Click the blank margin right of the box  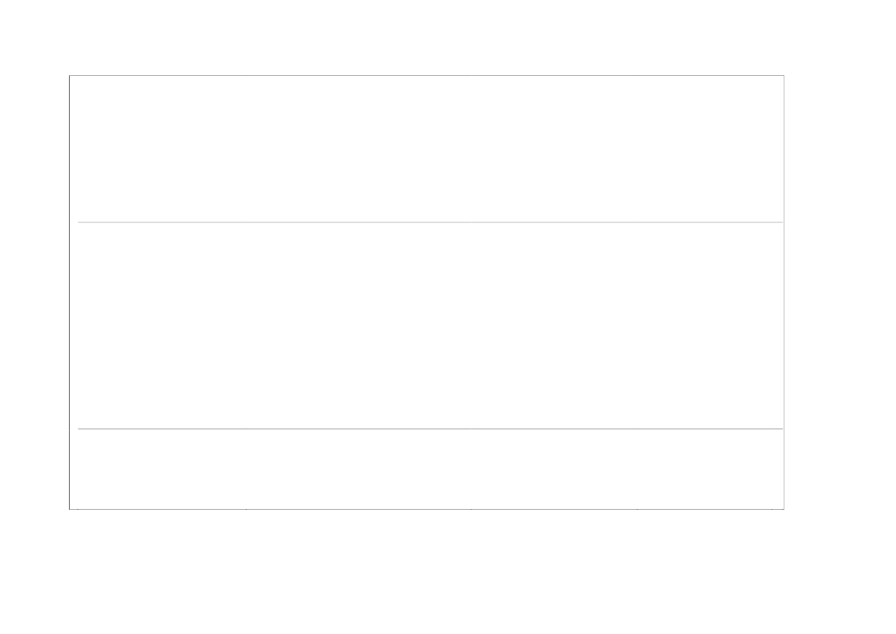(840, 291)
